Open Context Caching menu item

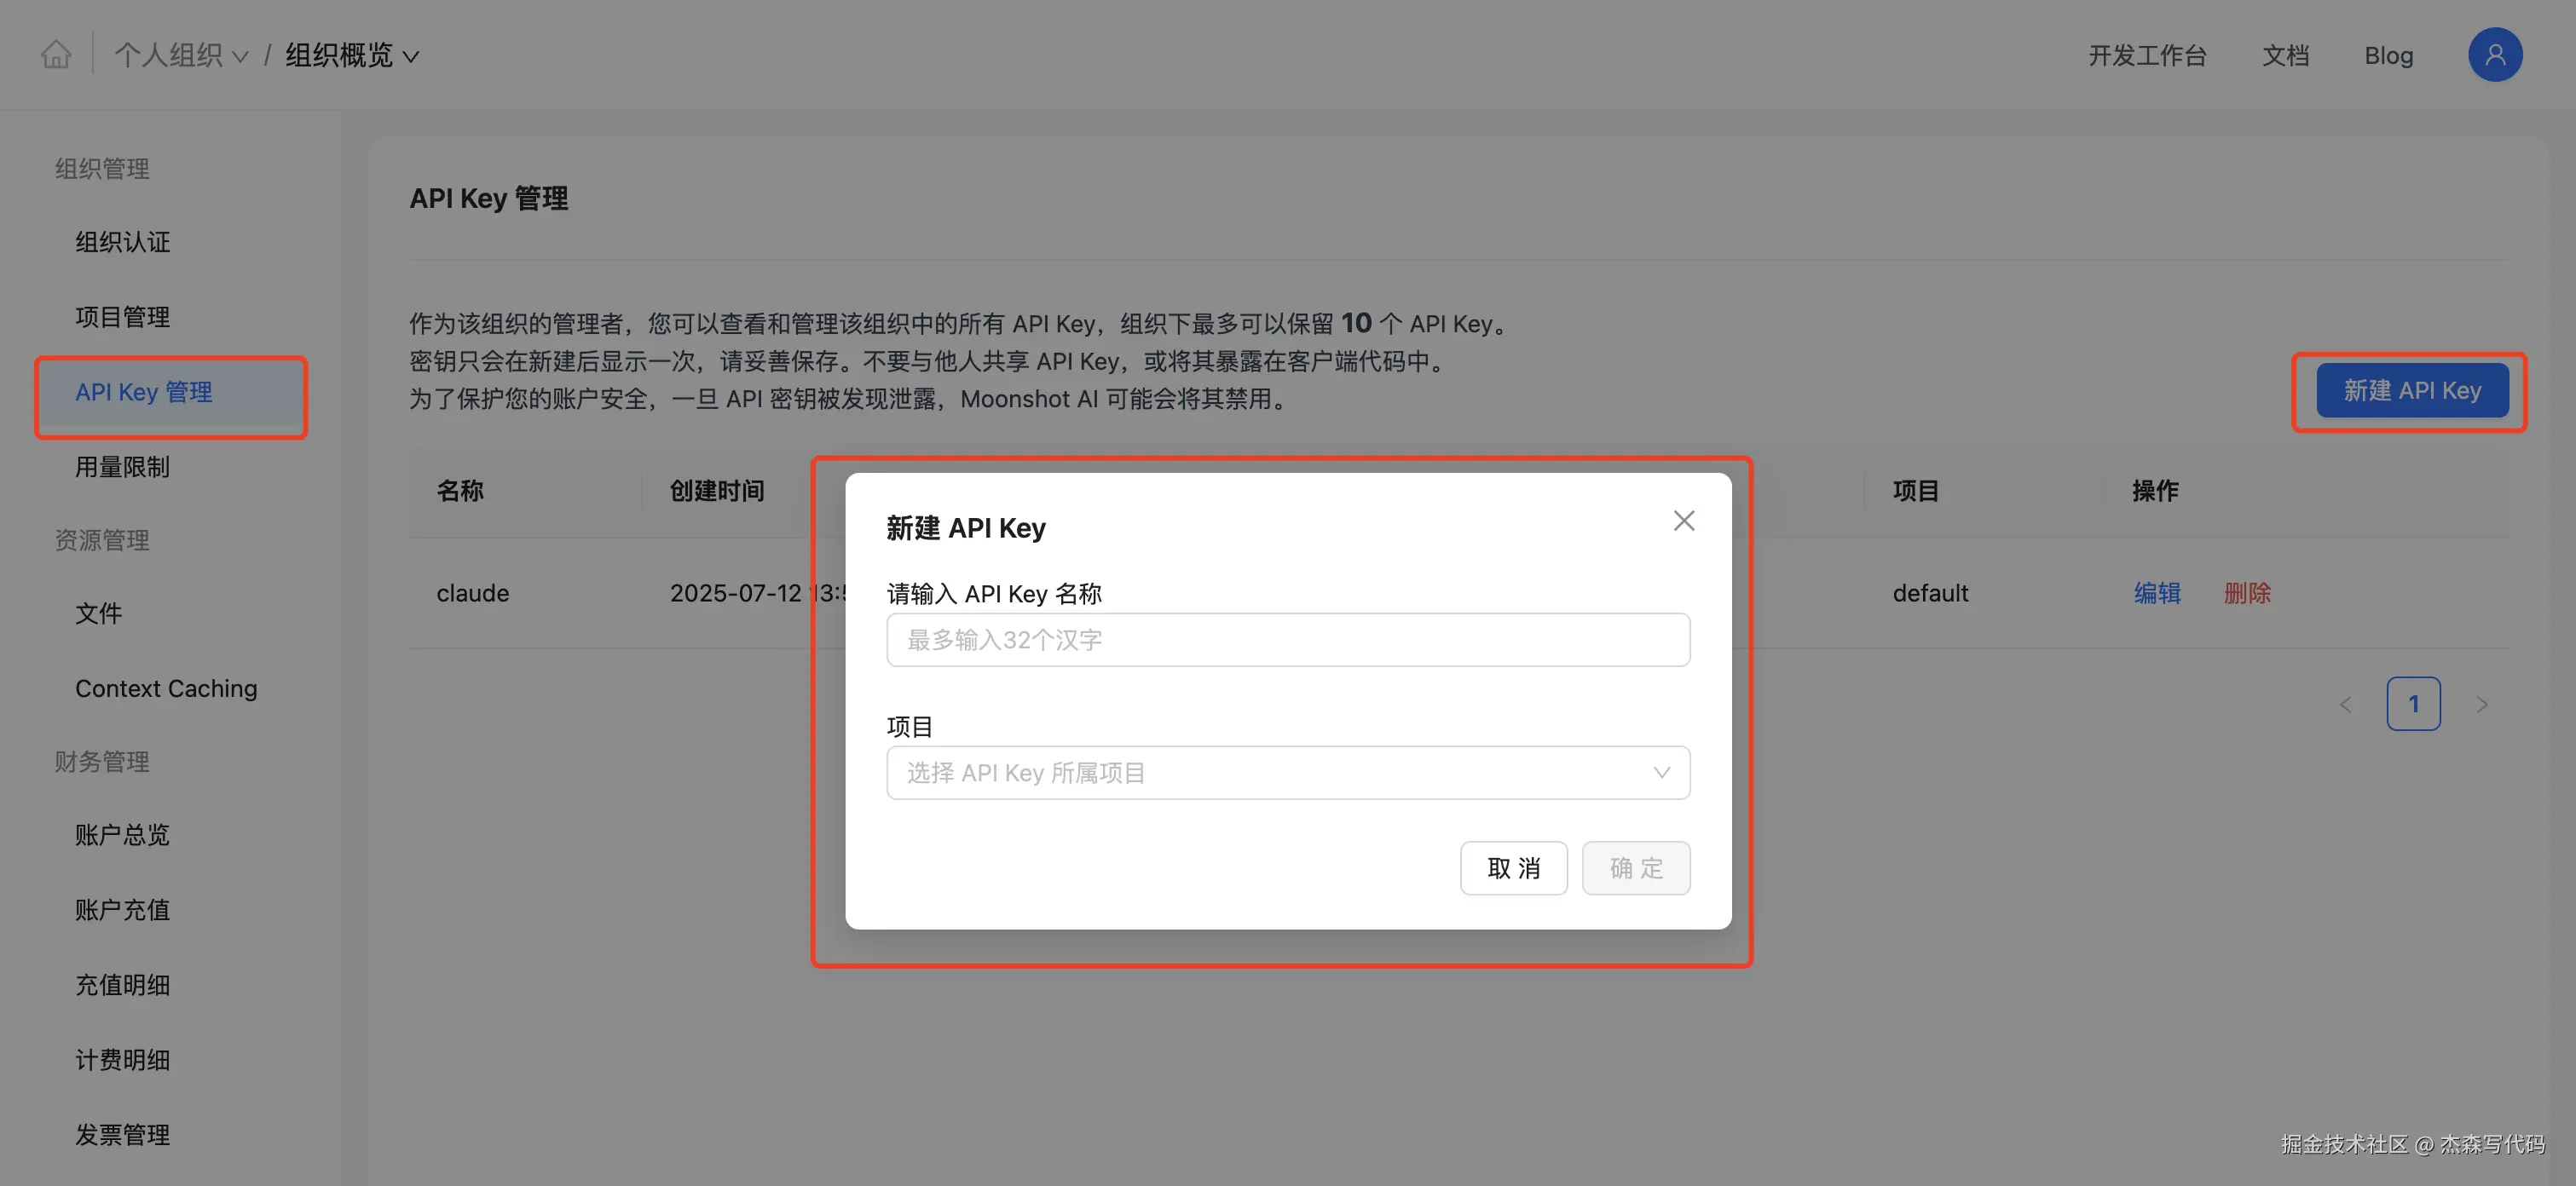click(x=166, y=688)
